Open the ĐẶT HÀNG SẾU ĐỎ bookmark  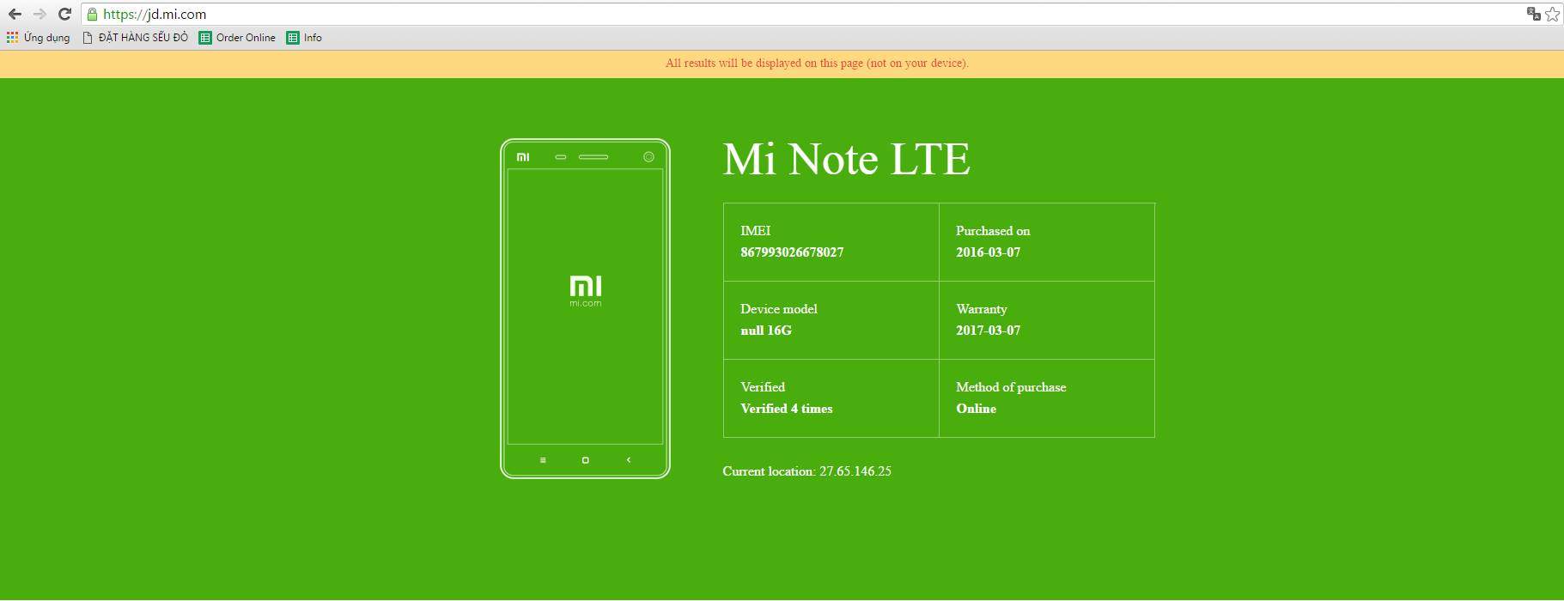[135, 38]
